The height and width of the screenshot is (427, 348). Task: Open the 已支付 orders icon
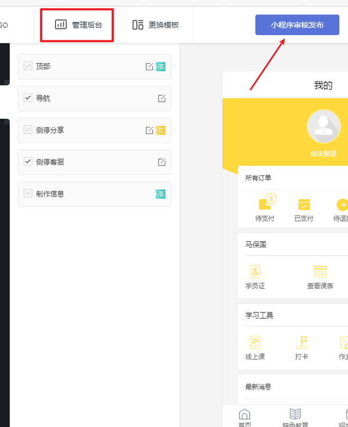(304, 204)
